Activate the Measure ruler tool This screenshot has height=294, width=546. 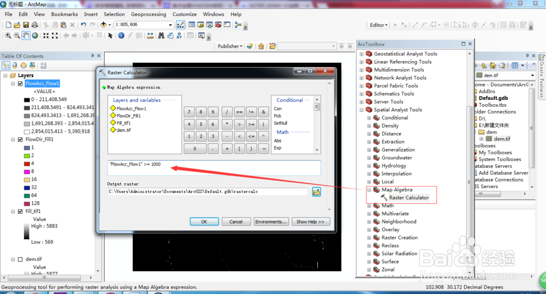coord(150,35)
